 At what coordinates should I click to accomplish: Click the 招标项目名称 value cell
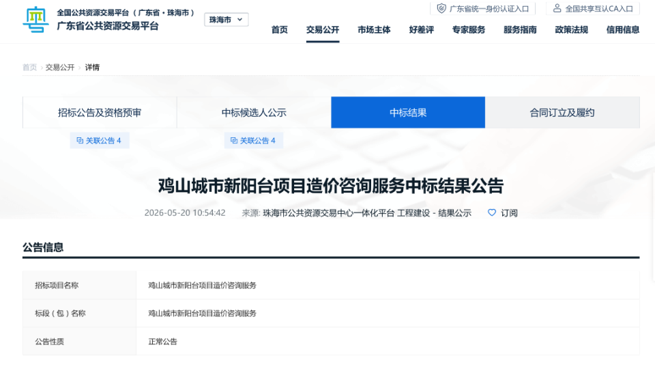point(388,285)
